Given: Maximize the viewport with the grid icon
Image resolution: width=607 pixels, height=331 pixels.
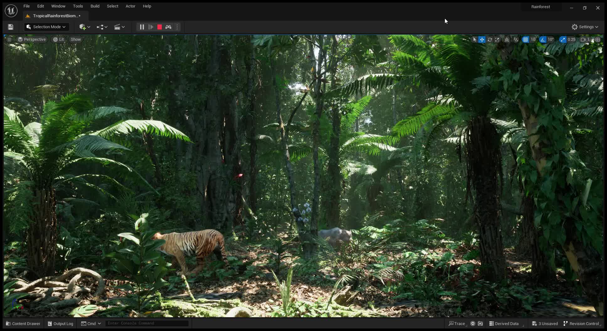Looking at the screenshot, I should 598,39.
